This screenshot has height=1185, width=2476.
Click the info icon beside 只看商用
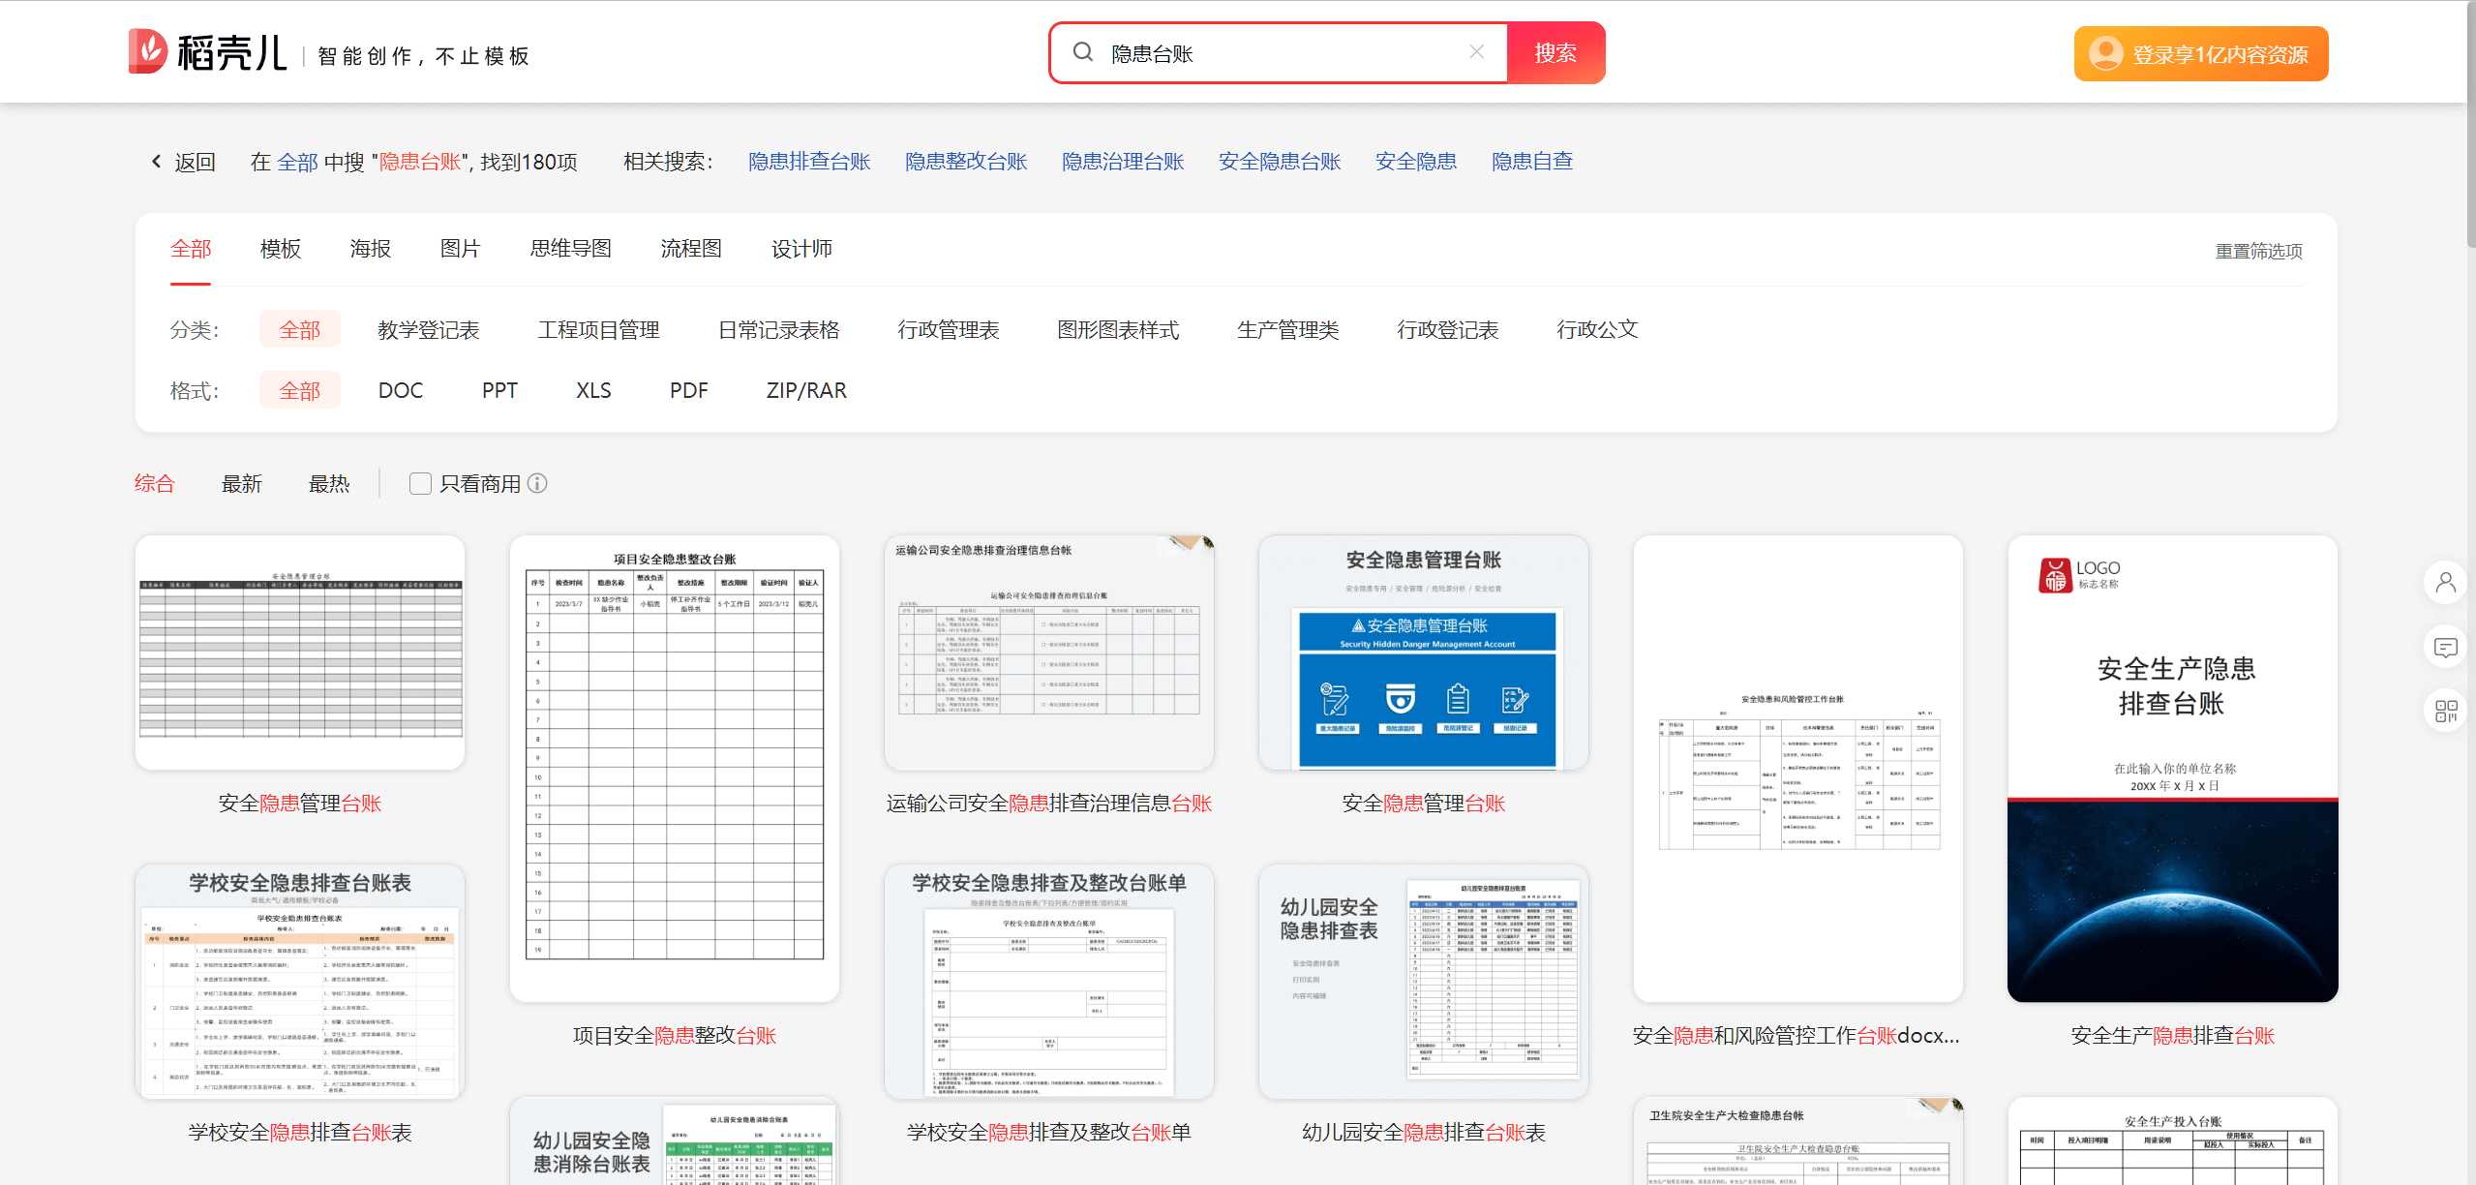537,483
